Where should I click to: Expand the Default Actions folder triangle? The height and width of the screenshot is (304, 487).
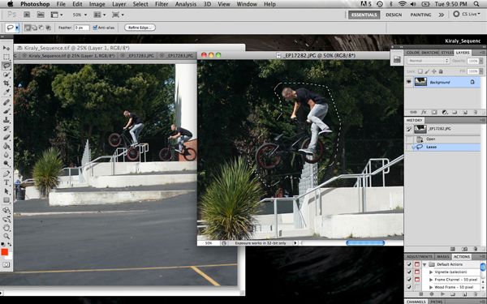pos(425,264)
